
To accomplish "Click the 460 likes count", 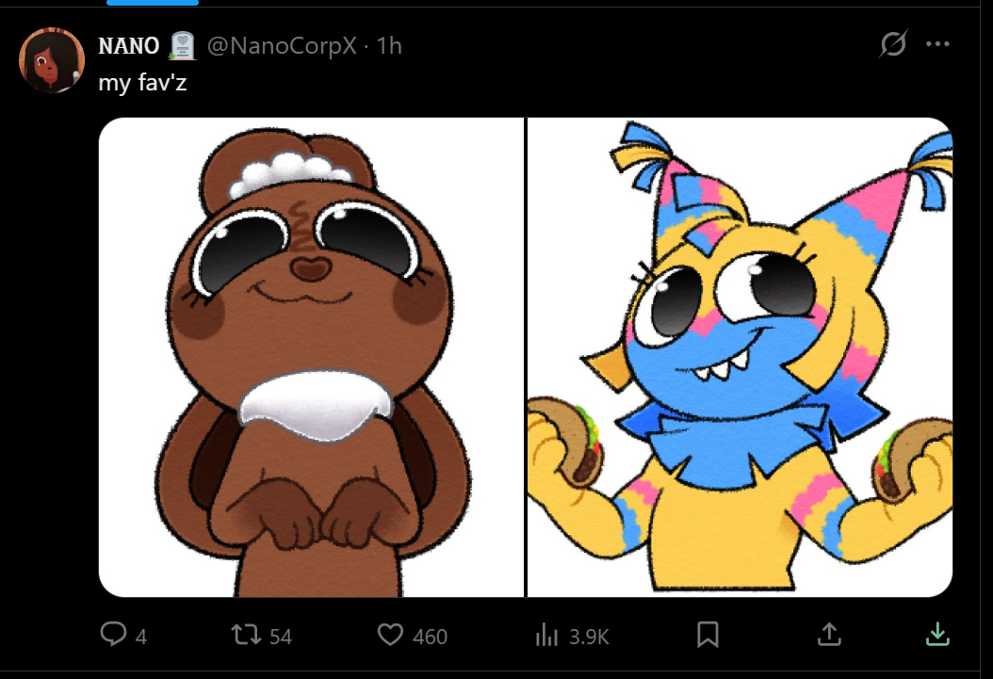I will point(430,637).
